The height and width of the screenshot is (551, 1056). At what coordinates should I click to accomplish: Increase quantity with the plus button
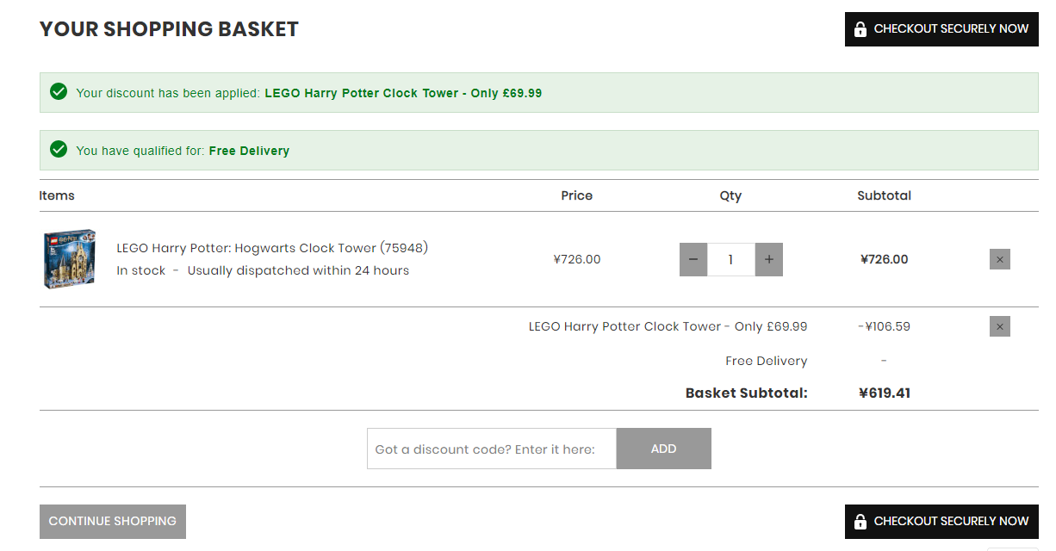tap(769, 259)
